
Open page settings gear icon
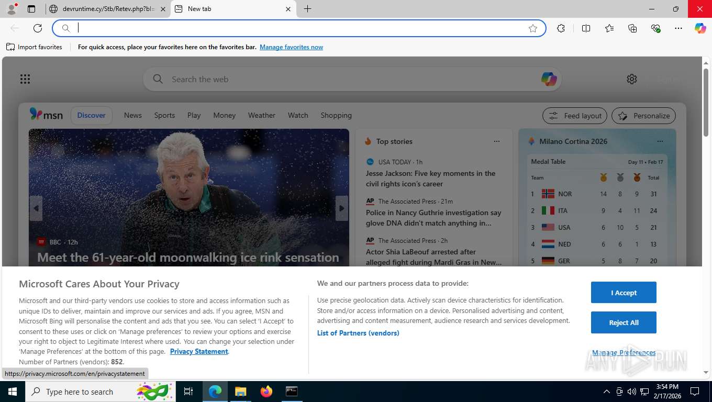click(x=632, y=79)
